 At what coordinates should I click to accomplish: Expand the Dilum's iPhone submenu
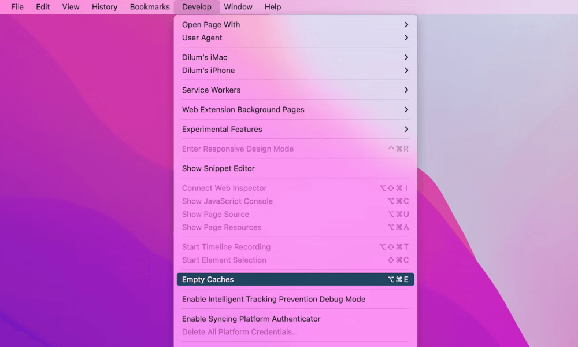pos(295,71)
